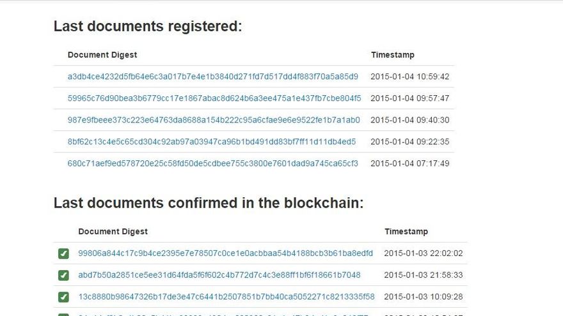Click the 2015-01-03 21:58:33 timestamp

pos(424,275)
